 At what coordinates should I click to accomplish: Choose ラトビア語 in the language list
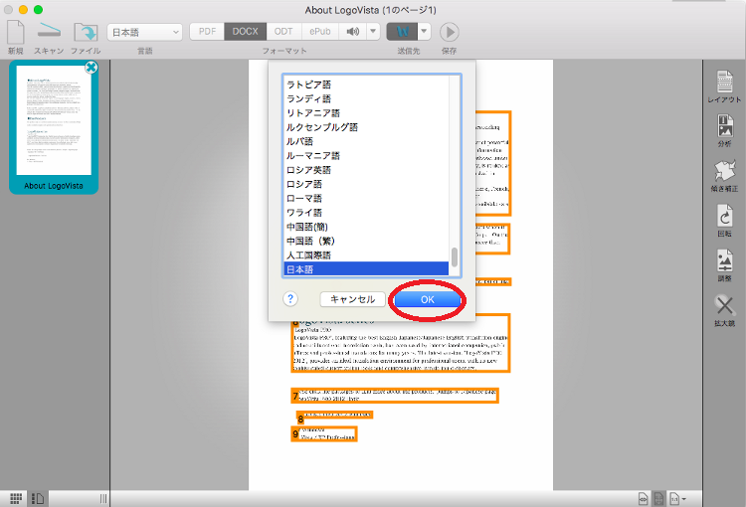366,84
